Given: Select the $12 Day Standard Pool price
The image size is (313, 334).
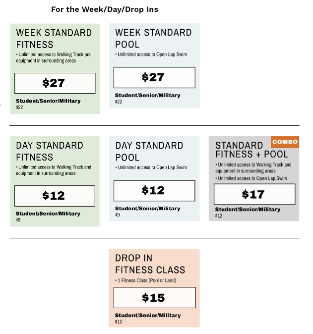Looking at the screenshot, I should coord(154,190).
